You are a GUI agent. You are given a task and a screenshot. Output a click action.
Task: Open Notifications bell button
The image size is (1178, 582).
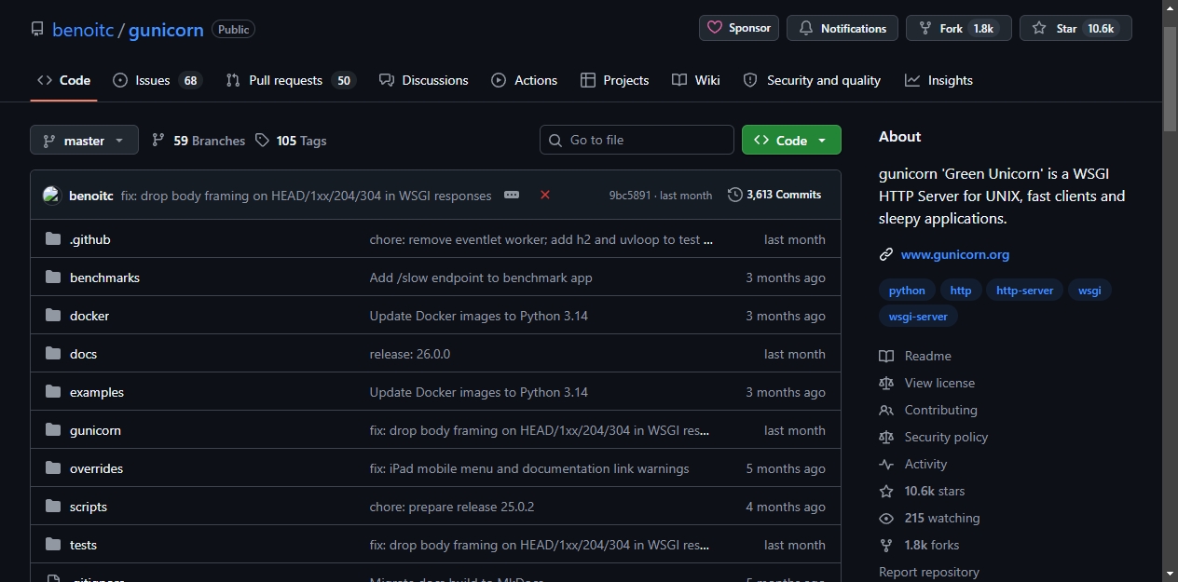click(842, 28)
